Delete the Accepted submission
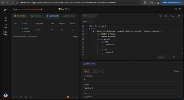Image resolution: width=184 pixels, height=100 pixels. [x=73, y=30]
